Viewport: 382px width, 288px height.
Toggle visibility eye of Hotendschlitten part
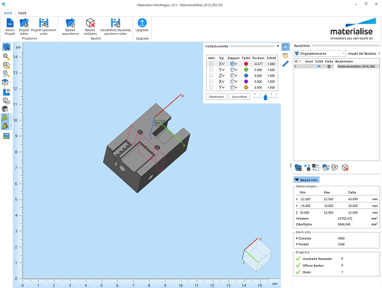click(x=318, y=66)
